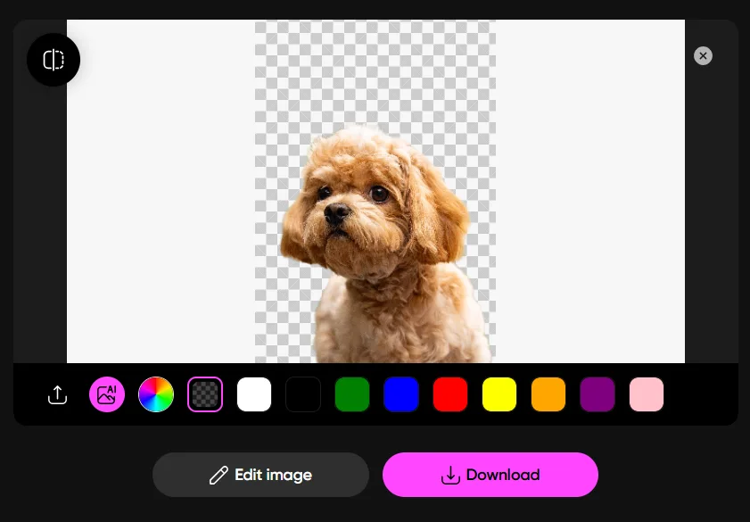Screen dimensions: 750x522
Task: Select the transparent background swatch
Action: pyautogui.click(x=205, y=394)
